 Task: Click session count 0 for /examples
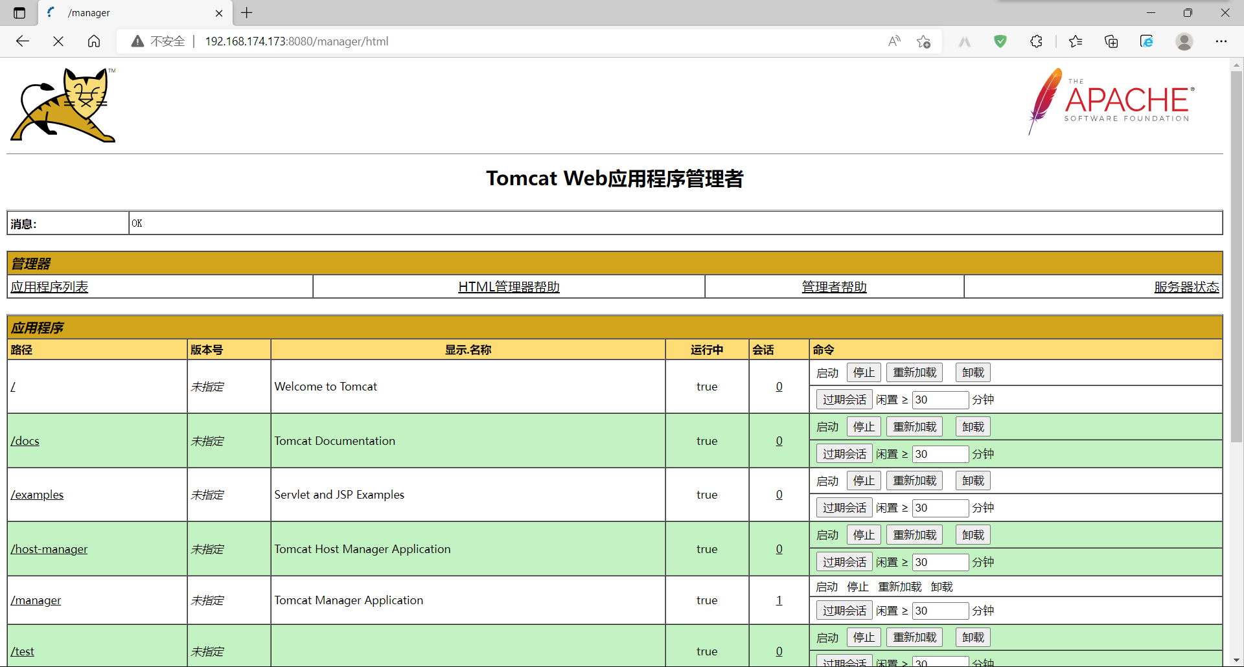tap(779, 495)
